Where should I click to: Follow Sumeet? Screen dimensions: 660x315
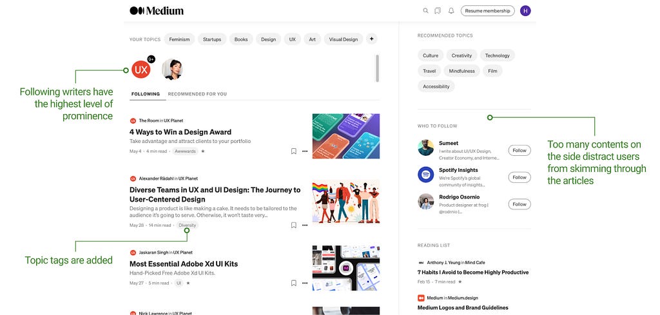(x=519, y=151)
